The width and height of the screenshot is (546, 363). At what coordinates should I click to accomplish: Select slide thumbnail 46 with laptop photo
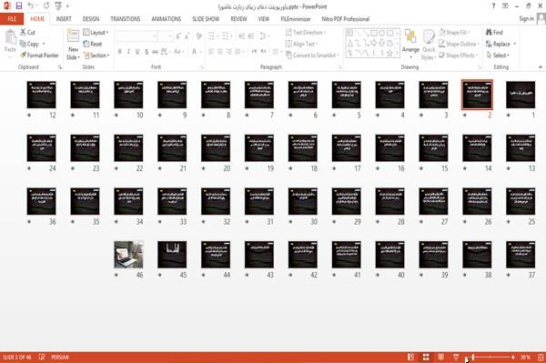tap(128, 255)
